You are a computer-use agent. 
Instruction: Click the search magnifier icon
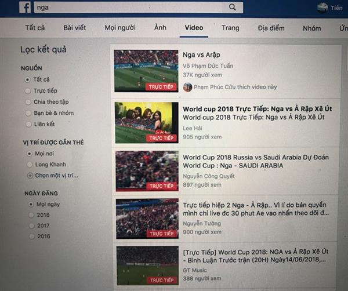pyautogui.click(x=232, y=8)
